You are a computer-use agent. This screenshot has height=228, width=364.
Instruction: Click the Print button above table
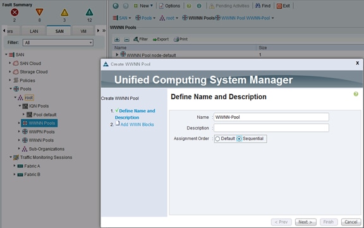181,39
